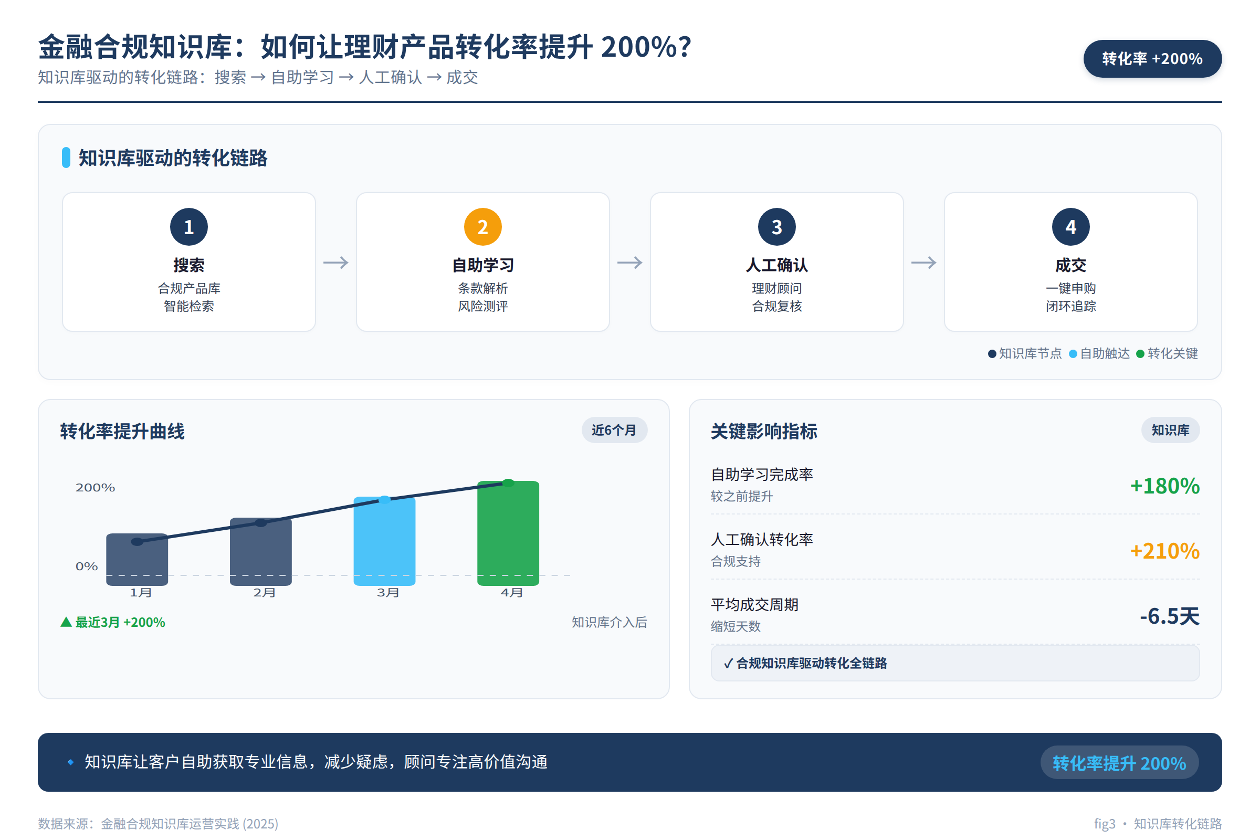This screenshot has height=840, width=1260.
Task: Select the blue 3月 bar in the chart
Action: (385, 541)
